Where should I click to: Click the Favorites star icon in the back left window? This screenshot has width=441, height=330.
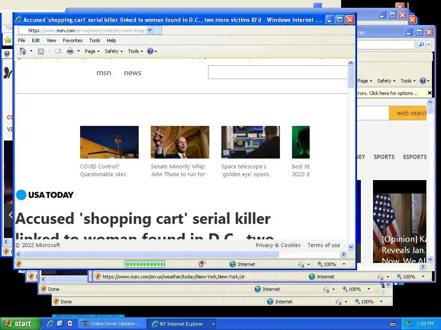7,40
